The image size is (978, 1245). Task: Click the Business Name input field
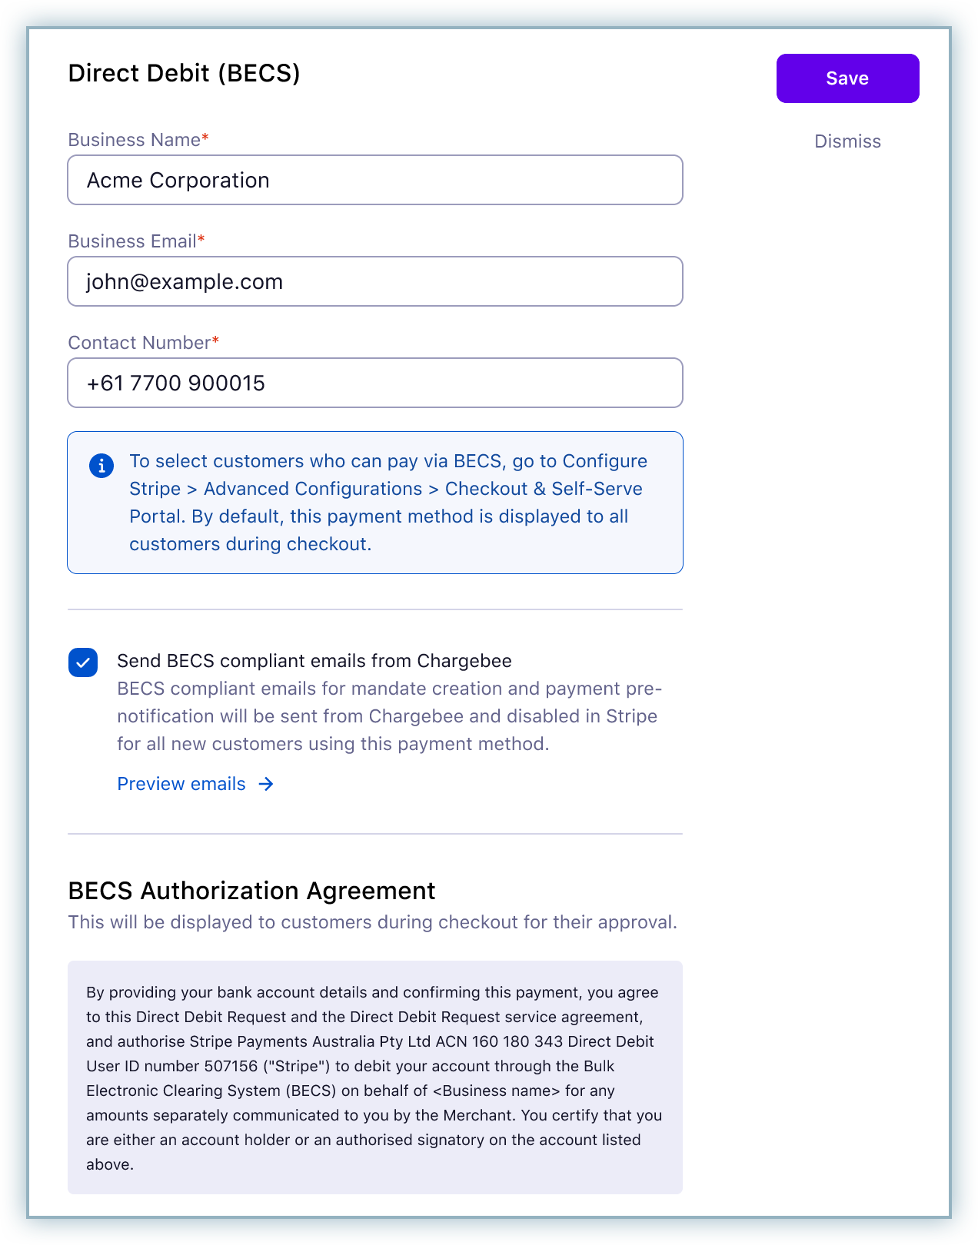click(x=375, y=180)
